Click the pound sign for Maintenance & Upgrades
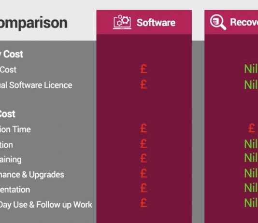258x223 pixels. coord(143,173)
